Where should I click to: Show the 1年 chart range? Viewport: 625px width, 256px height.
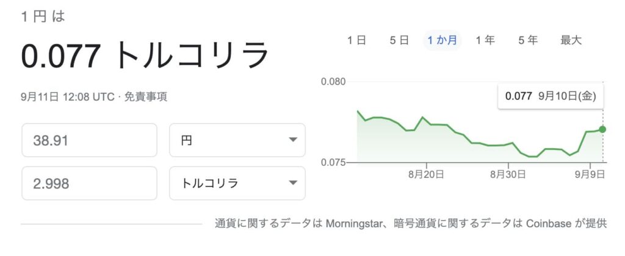pyautogui.click(x=485, y=40)
